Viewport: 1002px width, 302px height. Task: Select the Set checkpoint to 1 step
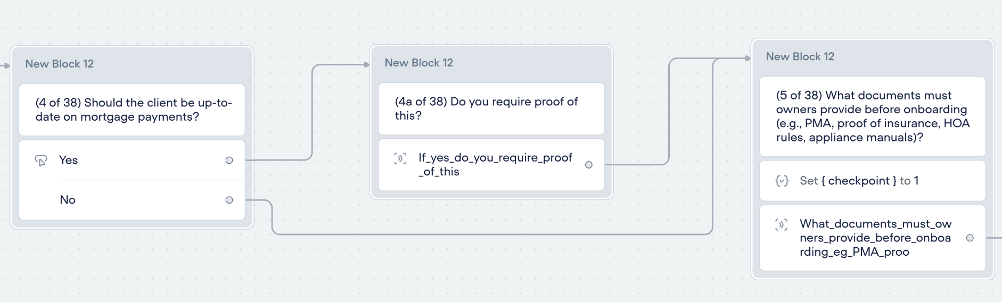tap(873, 181)
